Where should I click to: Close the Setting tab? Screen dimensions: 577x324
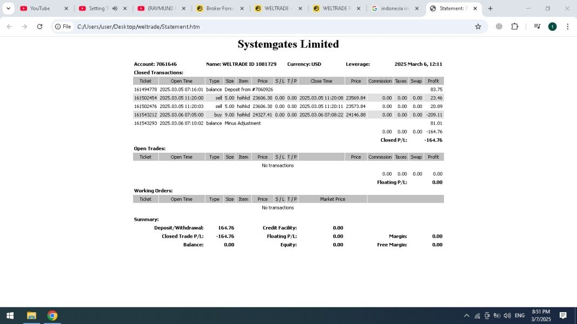125,9
